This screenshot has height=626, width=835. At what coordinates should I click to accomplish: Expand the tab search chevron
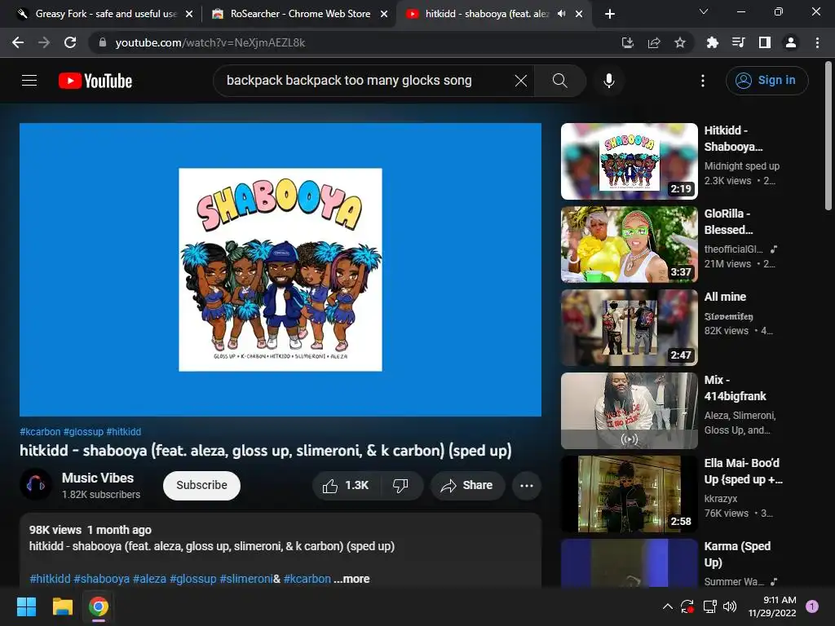tap(704, 11)
